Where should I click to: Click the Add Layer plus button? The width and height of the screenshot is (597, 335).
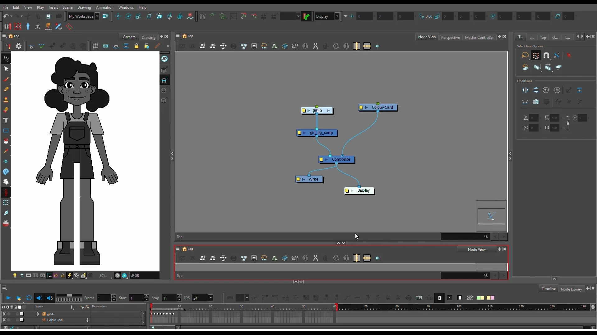tap(71, 307)
